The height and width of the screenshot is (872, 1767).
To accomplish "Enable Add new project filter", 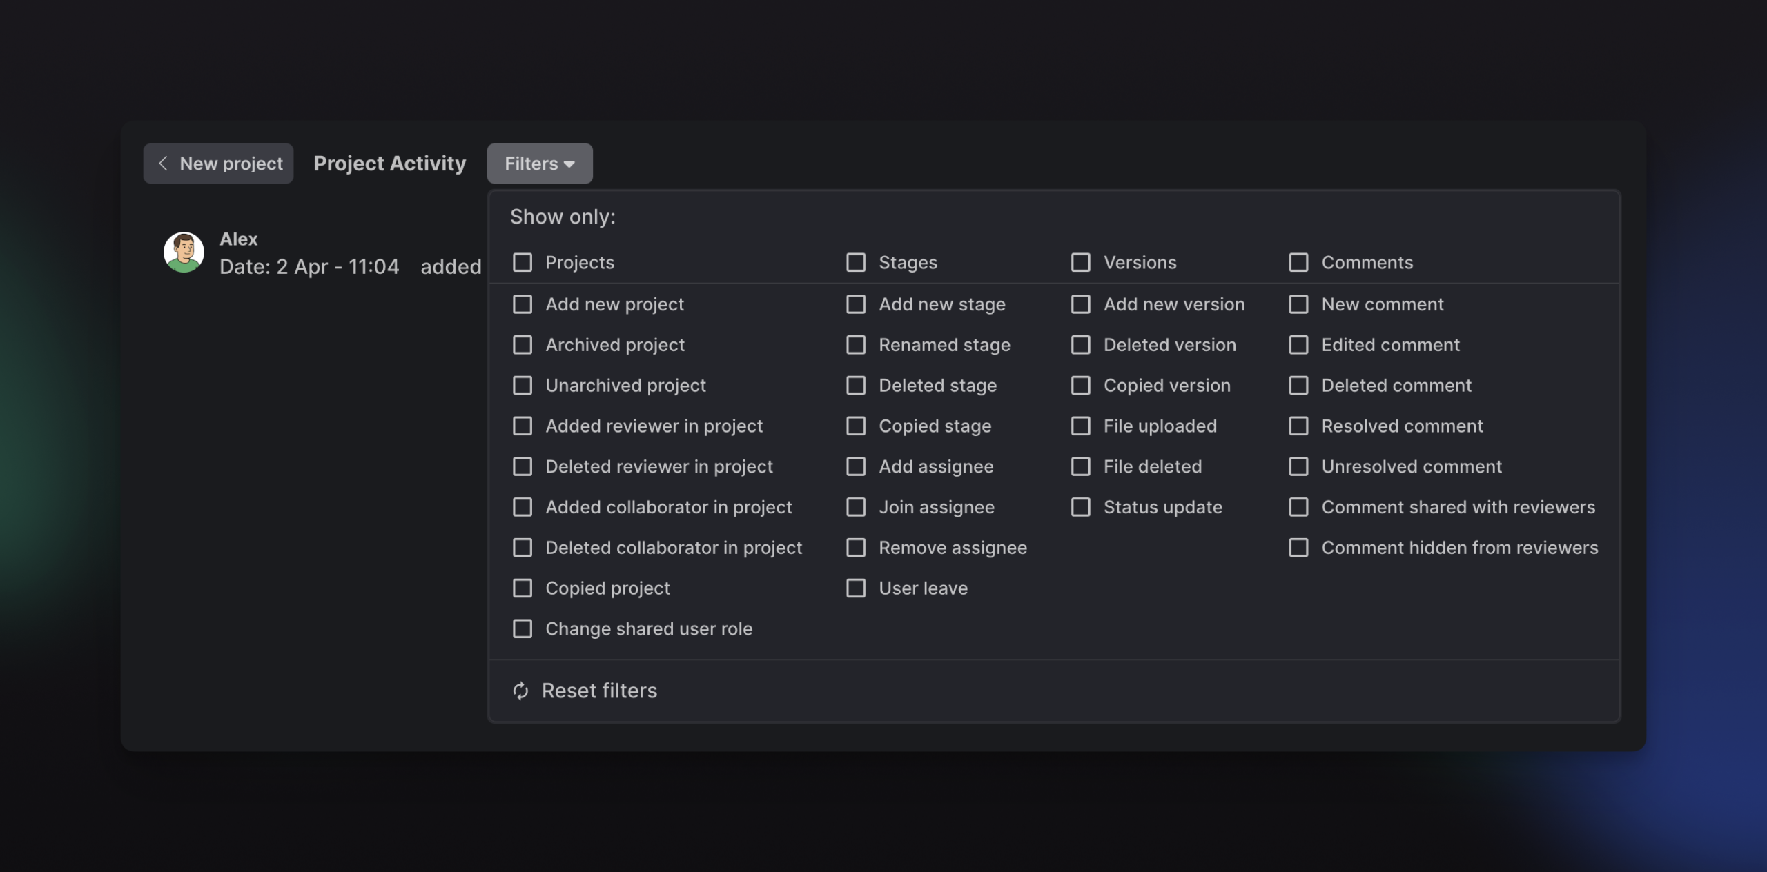I will point(523,304).
